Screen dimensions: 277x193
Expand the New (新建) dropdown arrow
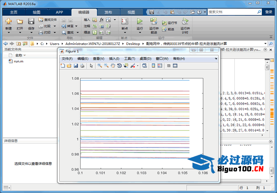pyautogui.click(x=9, y=33)
